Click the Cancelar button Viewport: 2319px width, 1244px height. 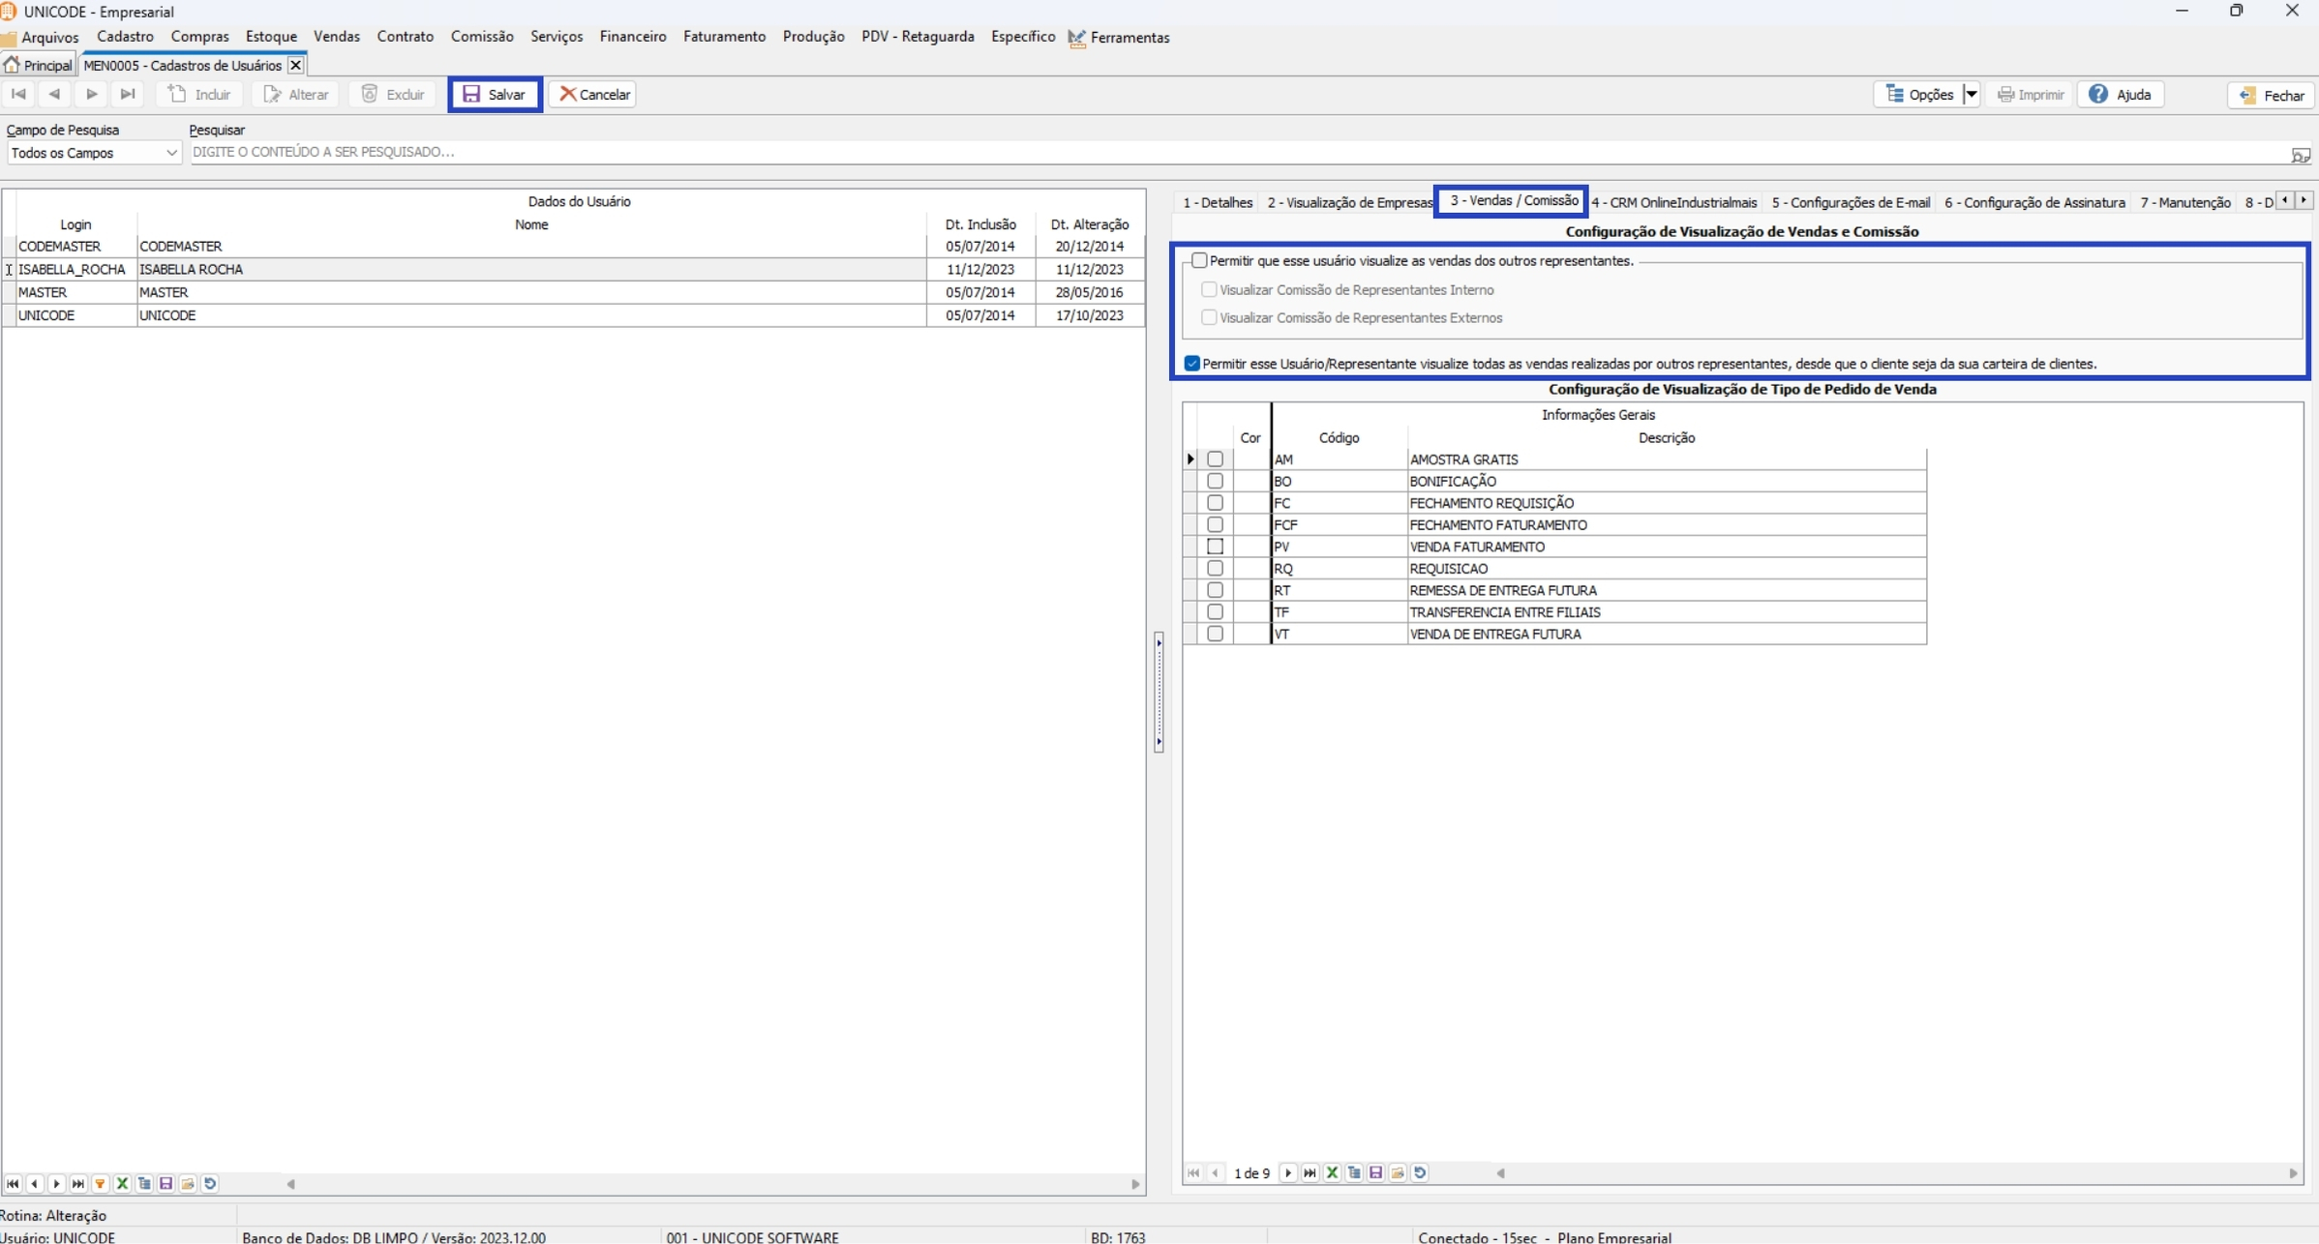click(593, 94)
